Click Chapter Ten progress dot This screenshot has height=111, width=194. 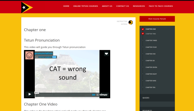click(x=143, y=87)
